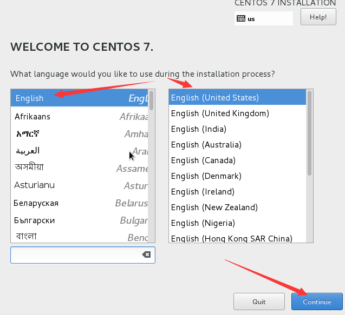The width and height of the screenshot is (345, 315).
Task: Choose English (Denmark) locale
Action: coord(237,176)
